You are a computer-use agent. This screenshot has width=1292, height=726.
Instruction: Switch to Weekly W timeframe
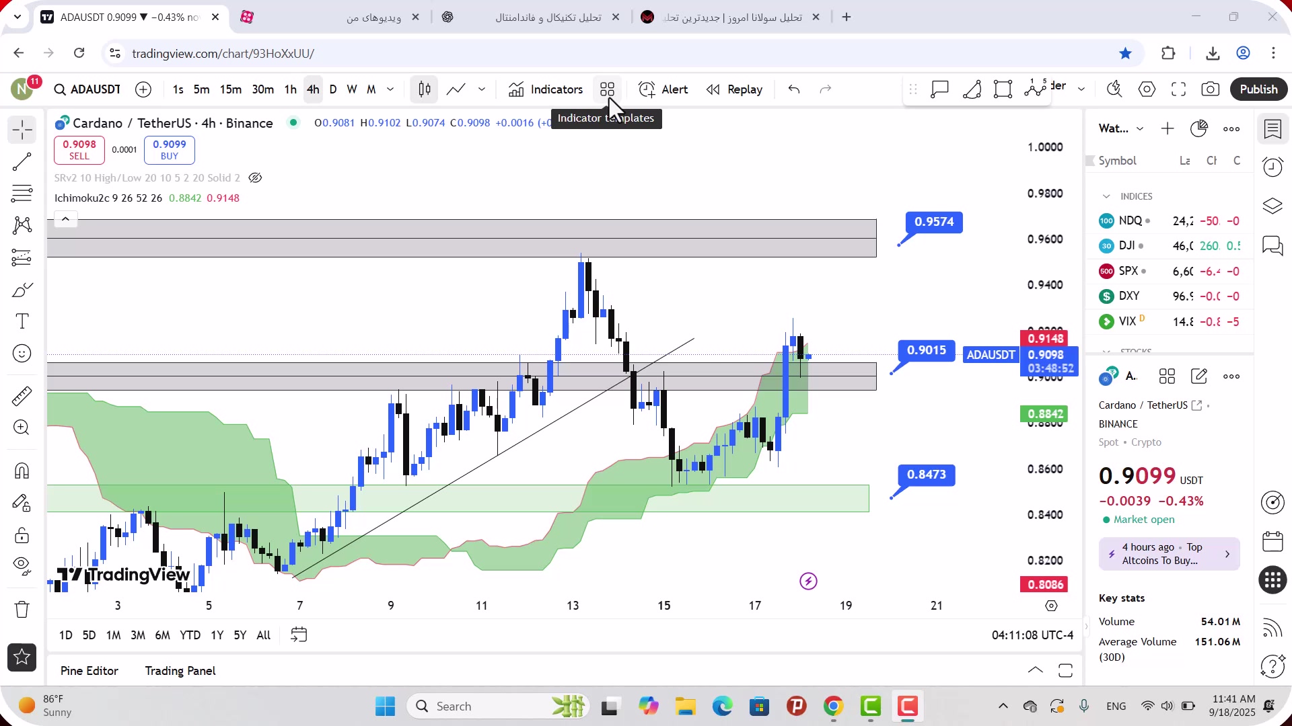click(x=352, y=89)
